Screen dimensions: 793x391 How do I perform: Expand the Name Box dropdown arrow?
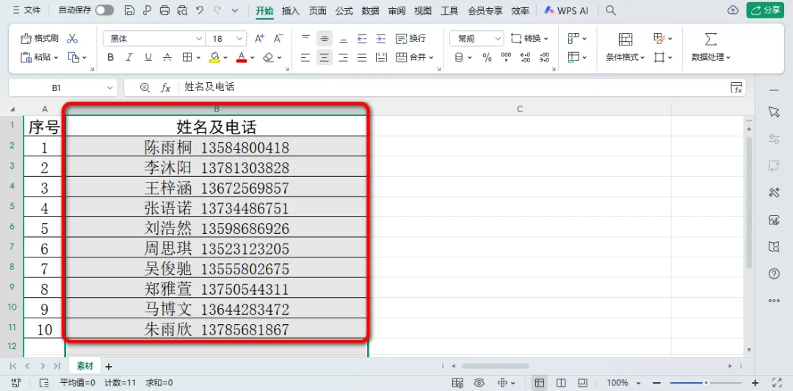coord(110,88)
